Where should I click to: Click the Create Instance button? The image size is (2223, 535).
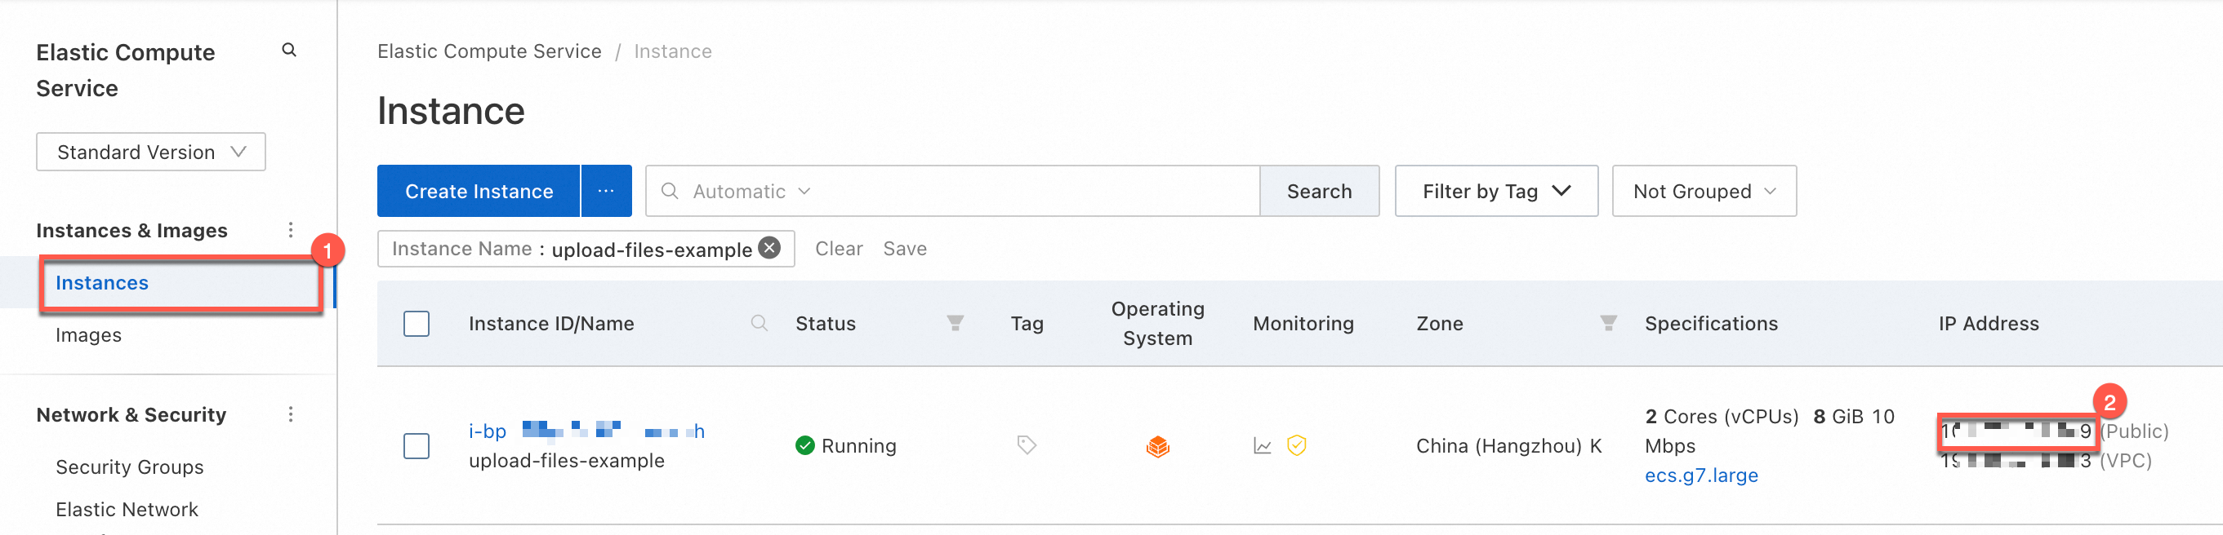(x=479, y=192)
